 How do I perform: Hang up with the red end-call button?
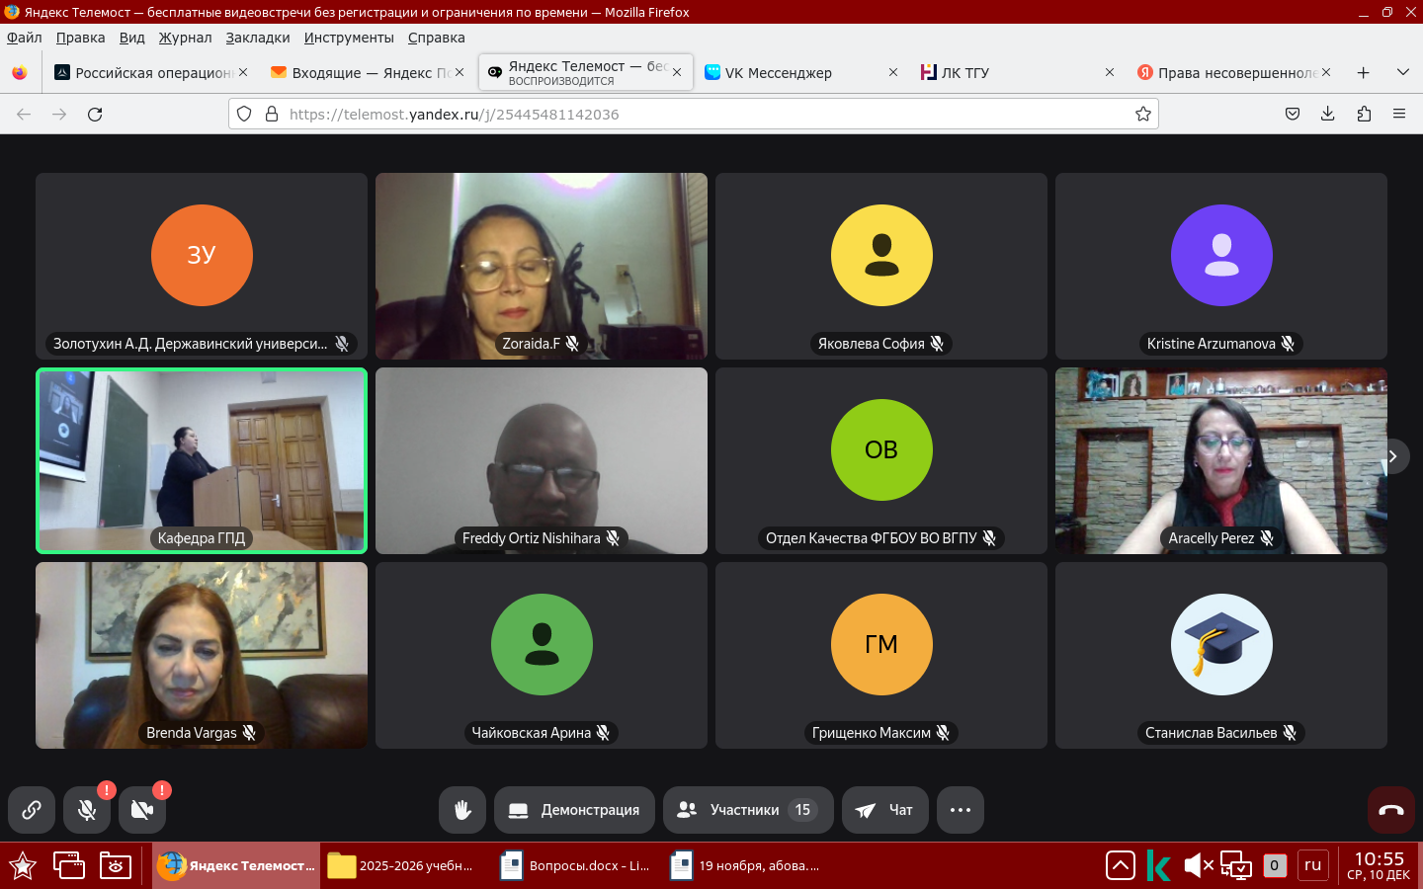pos(1391,810)
